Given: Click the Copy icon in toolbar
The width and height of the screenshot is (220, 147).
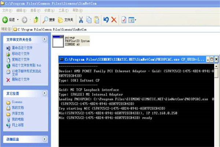Looking at the screenshot, I should (x=89, y=20).
